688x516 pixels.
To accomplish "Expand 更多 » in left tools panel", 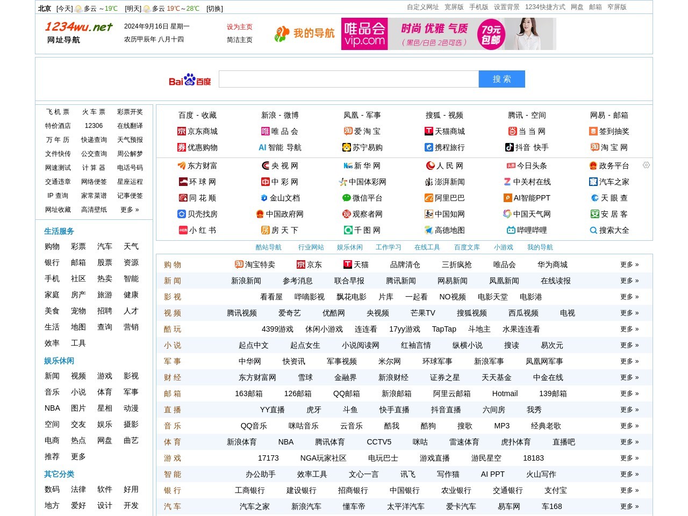I will point(130,210).
